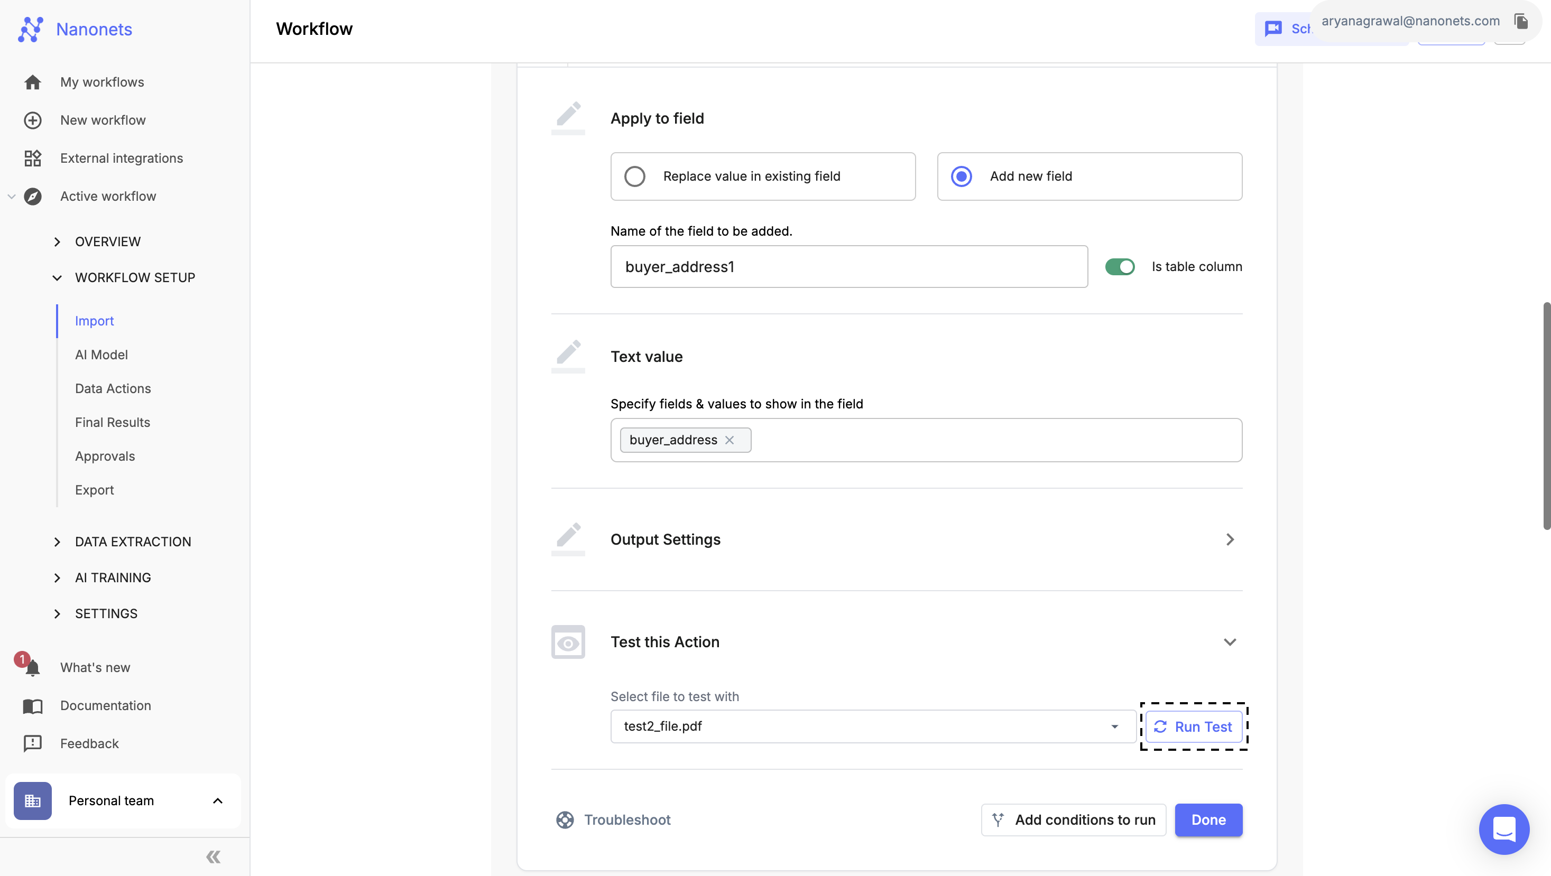Click the Documentation label
This screenshot has height=876, width=1551.
pyautogui.click(x=105, y=706)
